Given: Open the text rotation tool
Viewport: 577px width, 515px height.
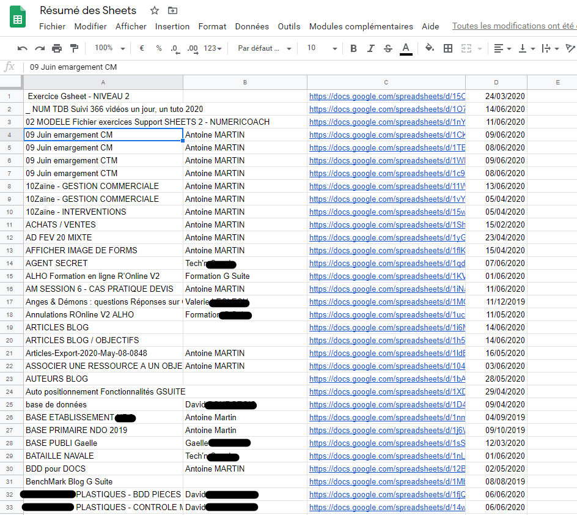Looking at the screenshot, I should click(x=571, y=48).
